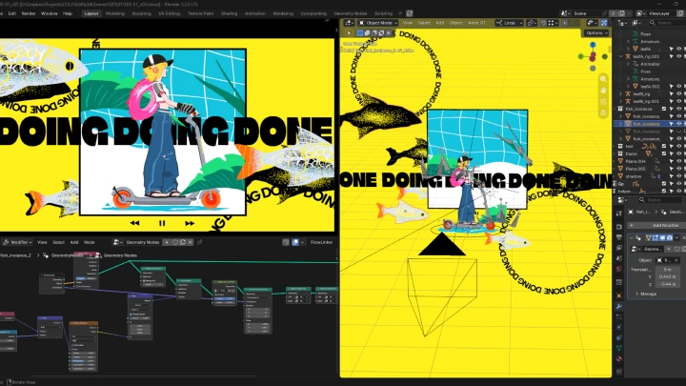Open modifier extra options chevron
This screenshot has height=386, width=686.
[x=676, y=237]
